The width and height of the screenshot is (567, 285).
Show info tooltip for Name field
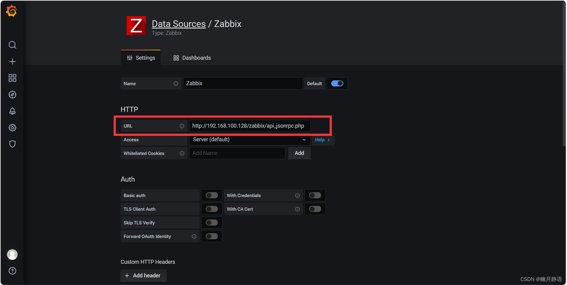(176, 84)
